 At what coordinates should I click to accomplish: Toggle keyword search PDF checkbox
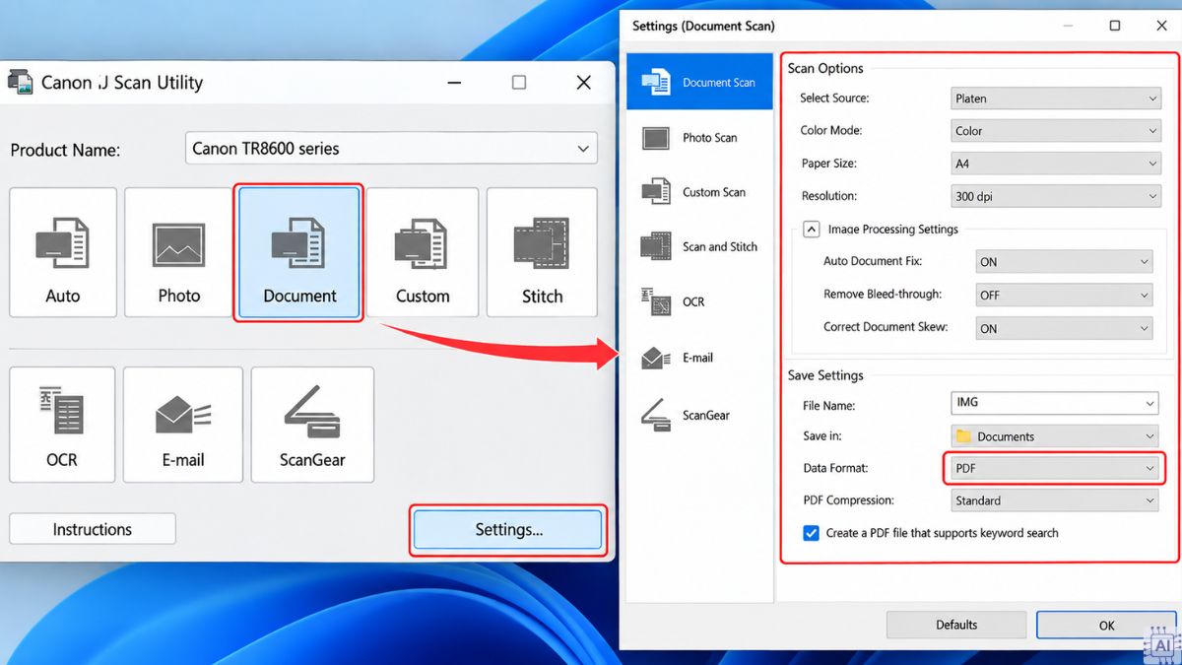(x=811, y=533)
